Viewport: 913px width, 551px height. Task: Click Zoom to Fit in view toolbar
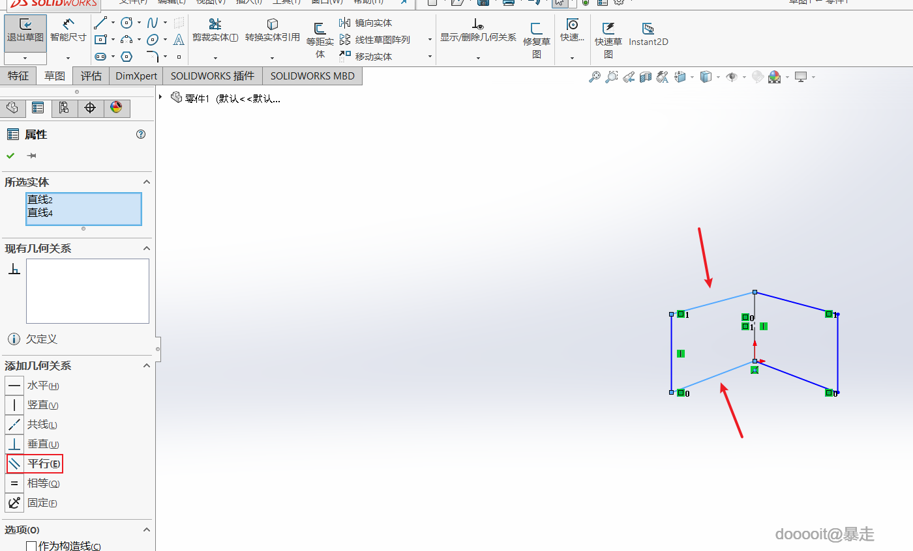point(594,77)
